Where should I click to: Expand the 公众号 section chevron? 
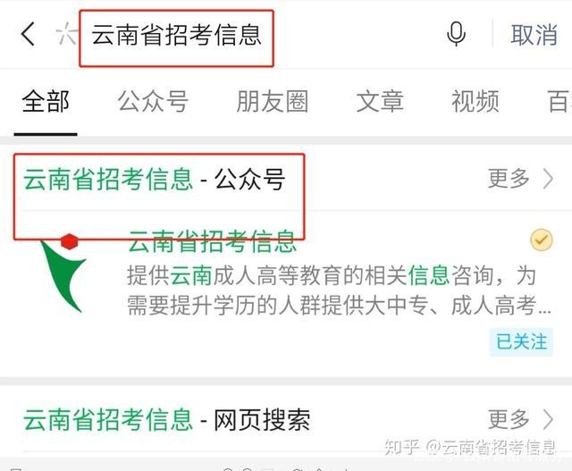pyautogui.click(x=548, y=179)
